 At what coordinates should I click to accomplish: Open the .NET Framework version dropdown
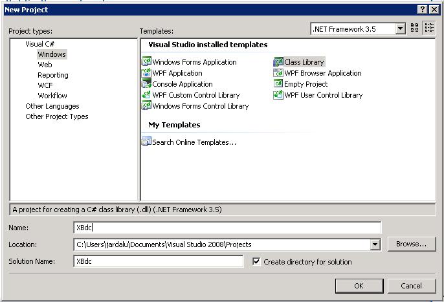(x=400, y=28)
